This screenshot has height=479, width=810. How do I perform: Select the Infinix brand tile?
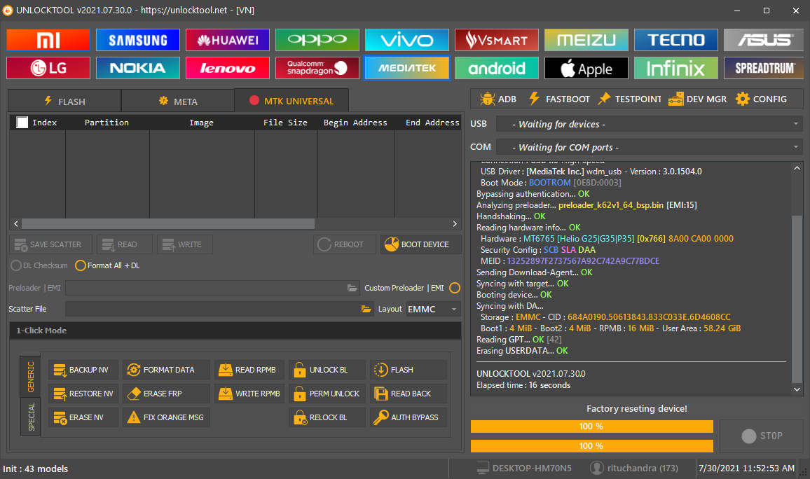tap(675, 68)
